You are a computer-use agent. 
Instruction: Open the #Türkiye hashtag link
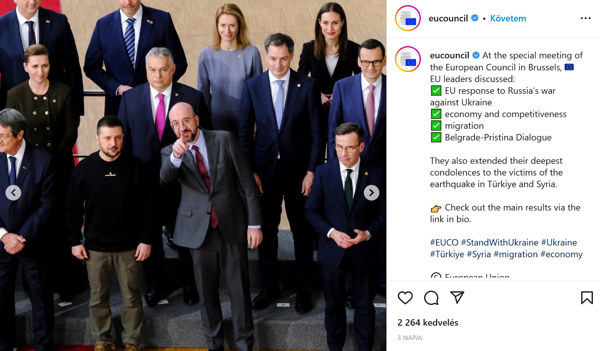pyautogui.click(x=447, y=254)
